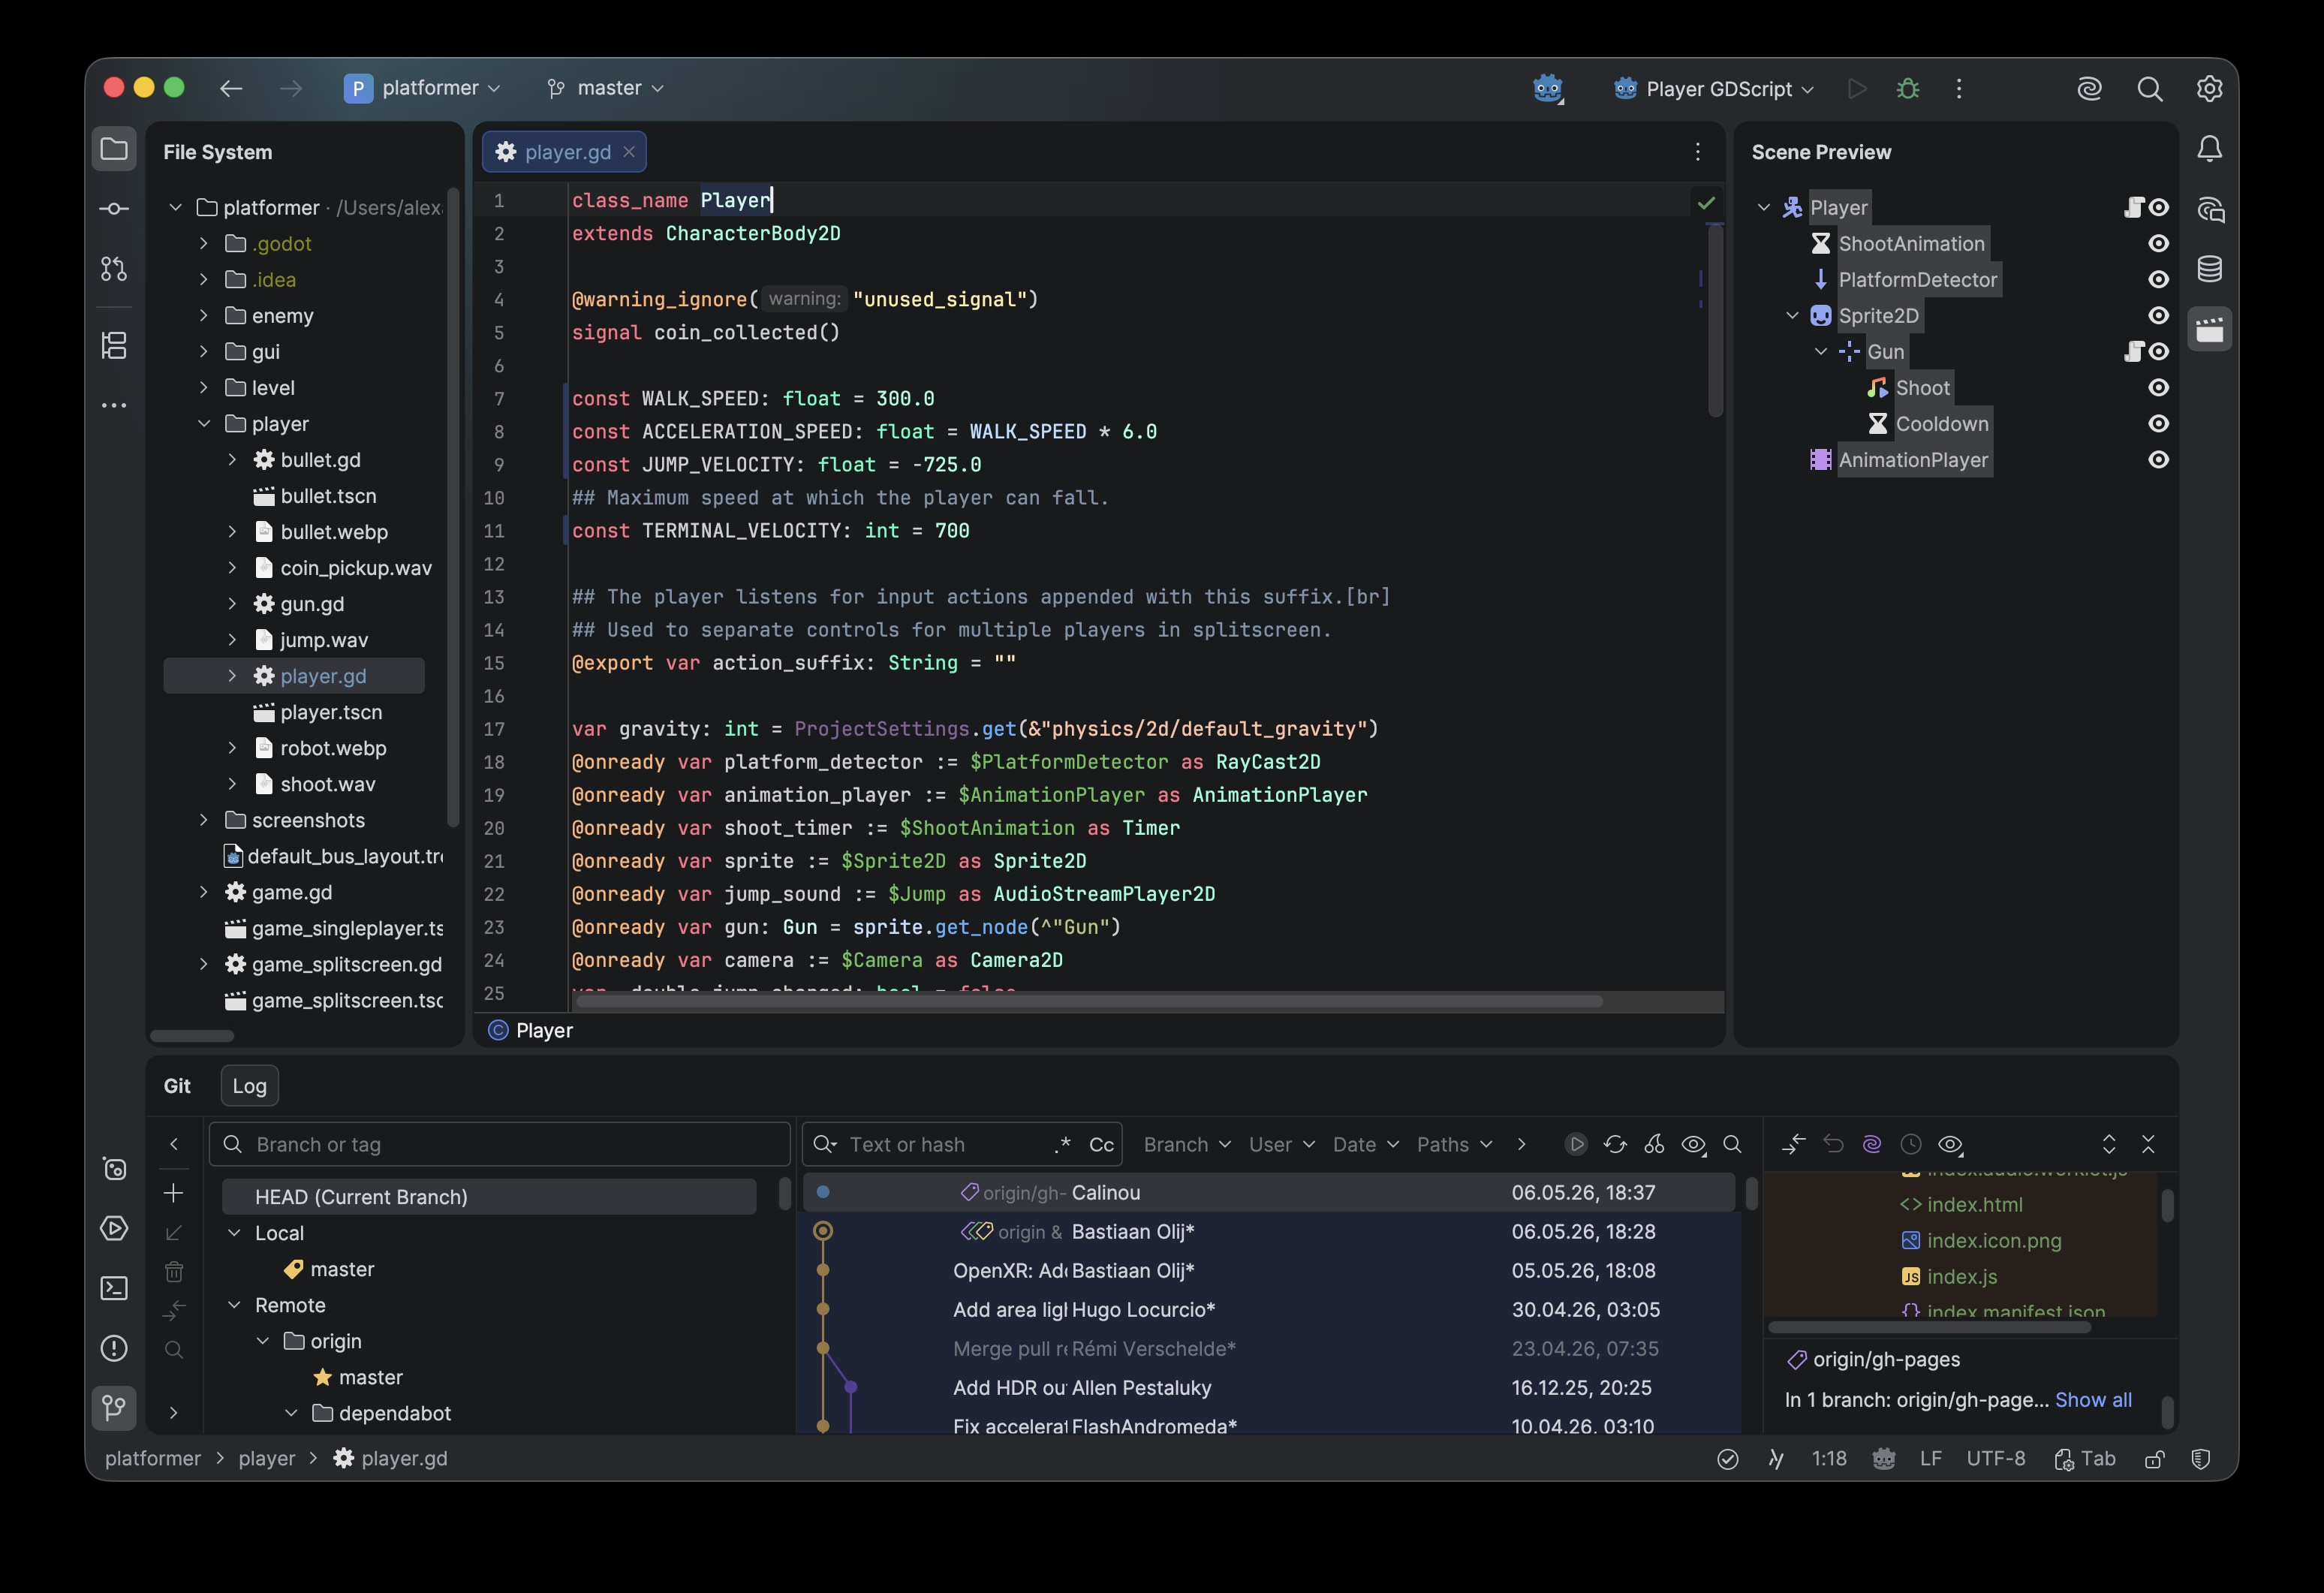Open the Branch filter dropdown
Screen dimensions: 2324x1593
point(1187,1144)
